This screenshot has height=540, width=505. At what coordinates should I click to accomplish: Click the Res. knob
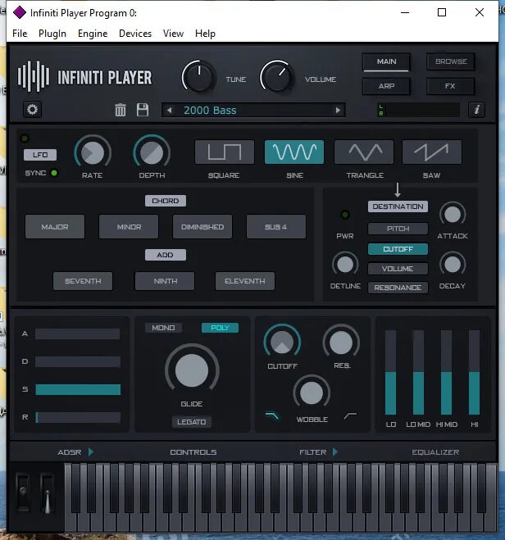pos(341,343)
